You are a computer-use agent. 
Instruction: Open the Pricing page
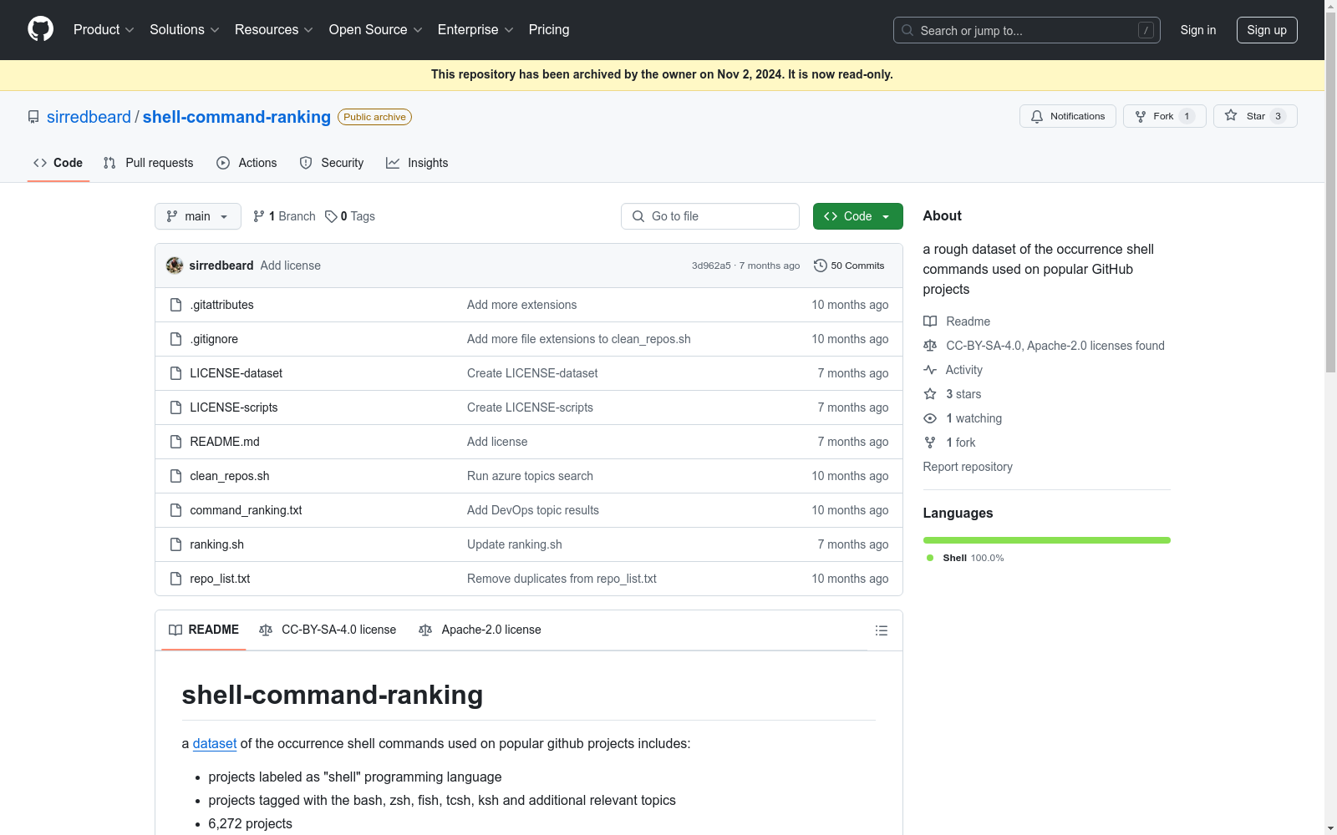pos(549,30)
